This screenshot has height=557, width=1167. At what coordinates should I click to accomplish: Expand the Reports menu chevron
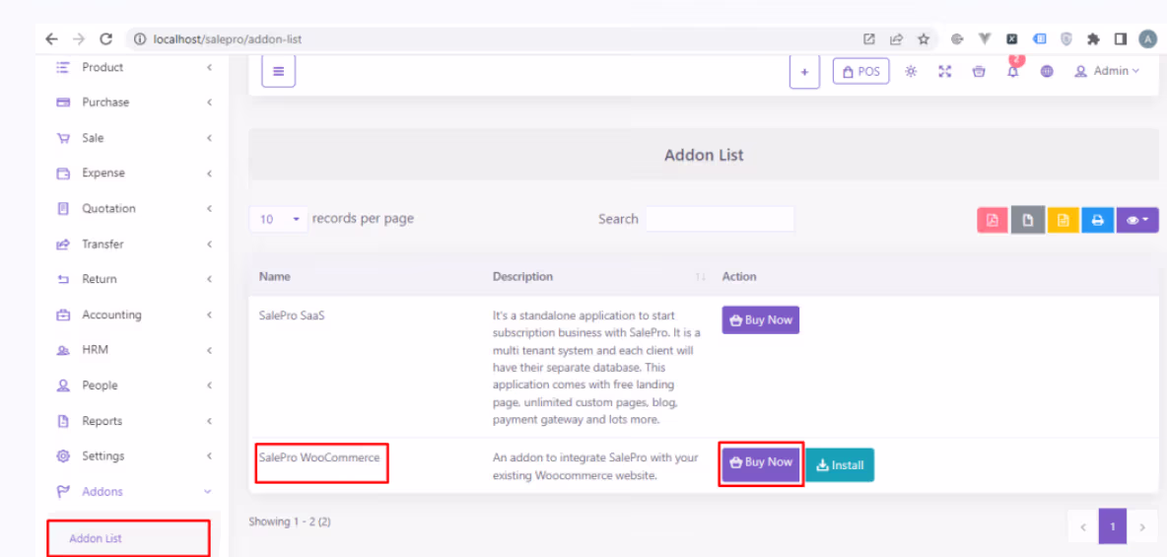coord(209,421)
